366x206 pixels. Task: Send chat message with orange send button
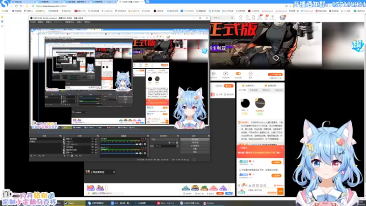coord(280,191)
